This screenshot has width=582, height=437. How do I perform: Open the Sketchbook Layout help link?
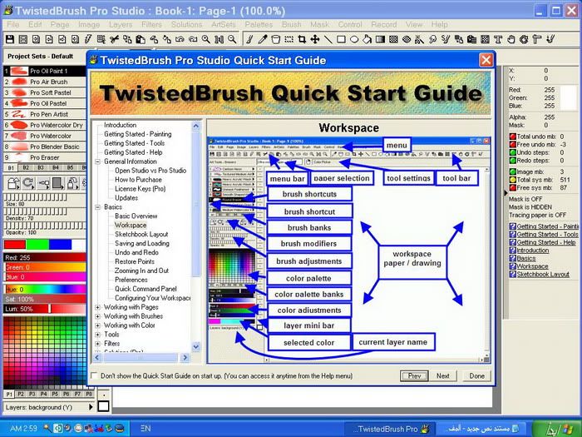[543, 274]
